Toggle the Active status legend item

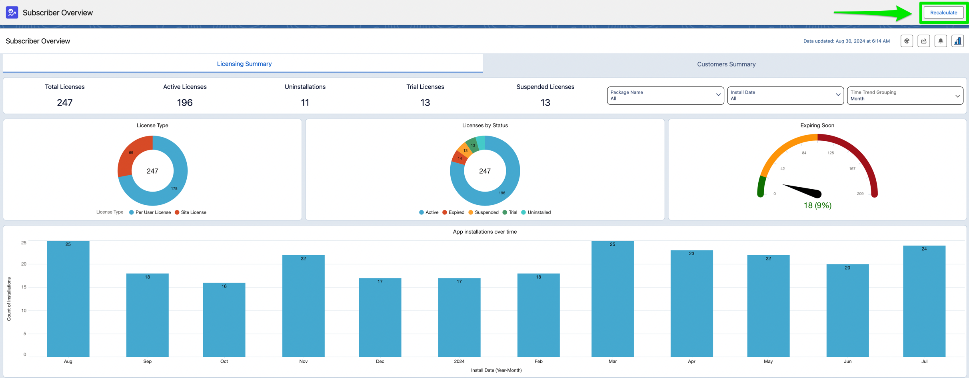tap(429, 212)
